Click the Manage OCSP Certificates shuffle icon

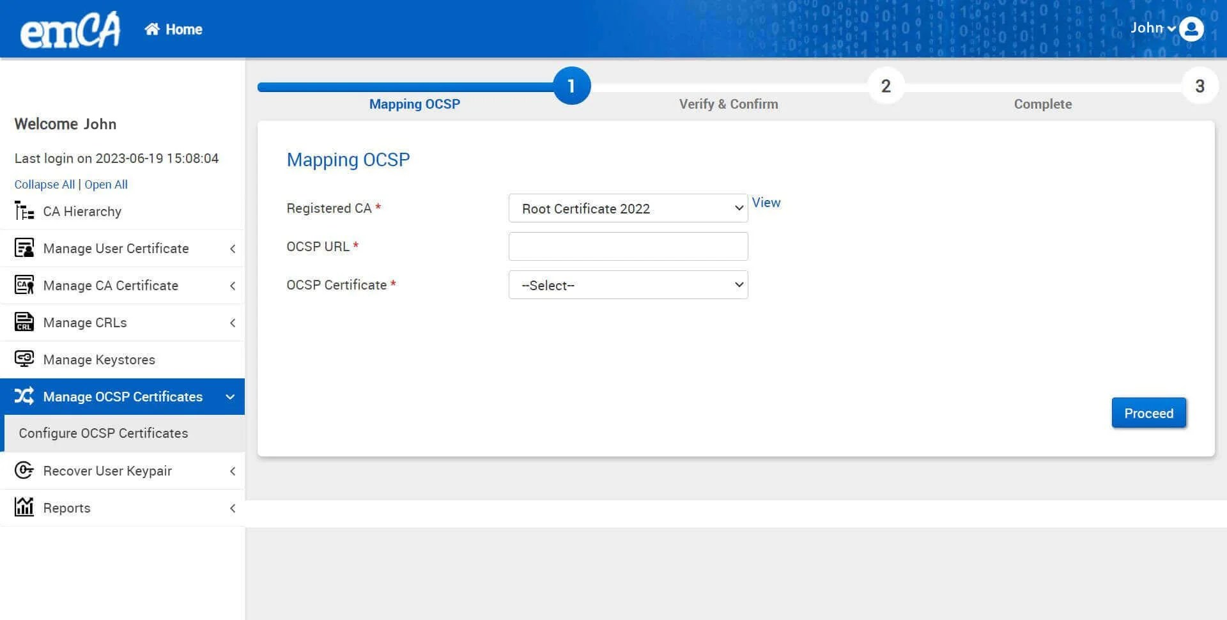(24, 396)
